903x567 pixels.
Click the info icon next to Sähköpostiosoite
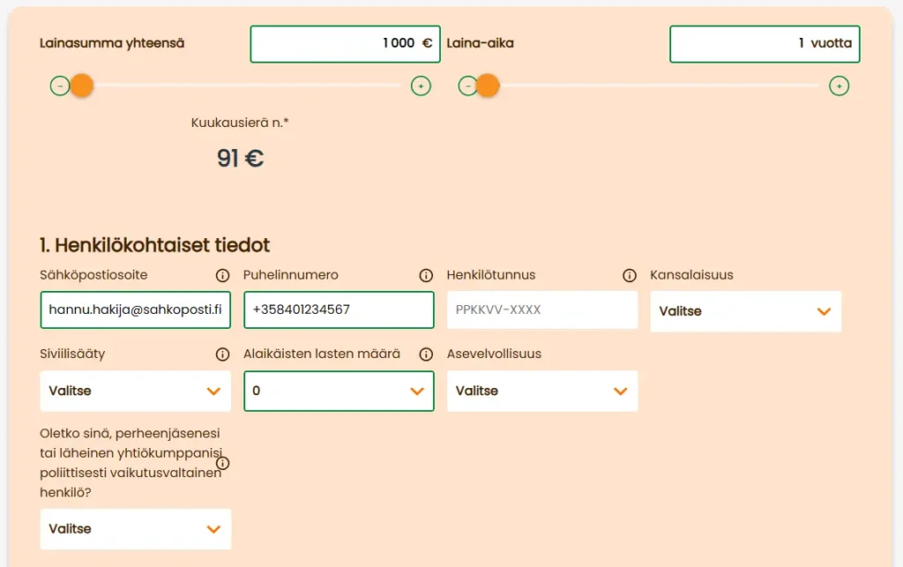[222, 275]
